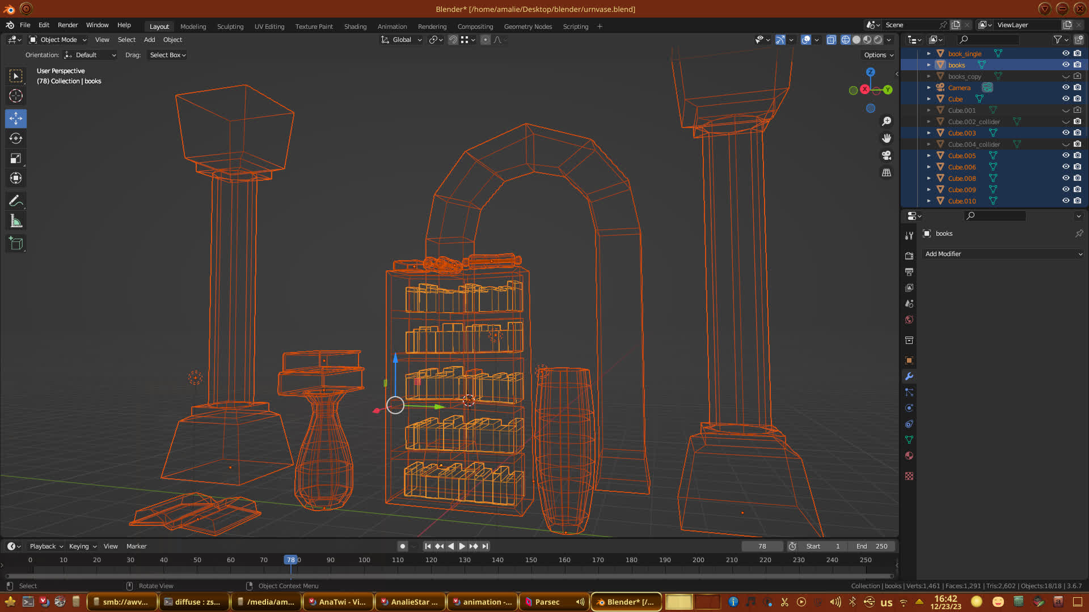1089x612 pixels.
Task: Click the Toggle camera view icon
Action: (x=887, y=155)
